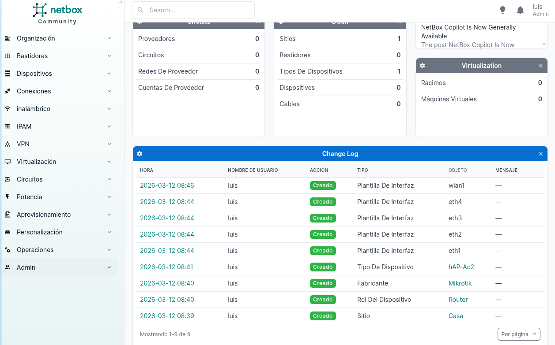Image resolution: width=555 pixels, height=345 pixels.
Task: Expand the Organización menu chevron
Action: click(109, 38)
